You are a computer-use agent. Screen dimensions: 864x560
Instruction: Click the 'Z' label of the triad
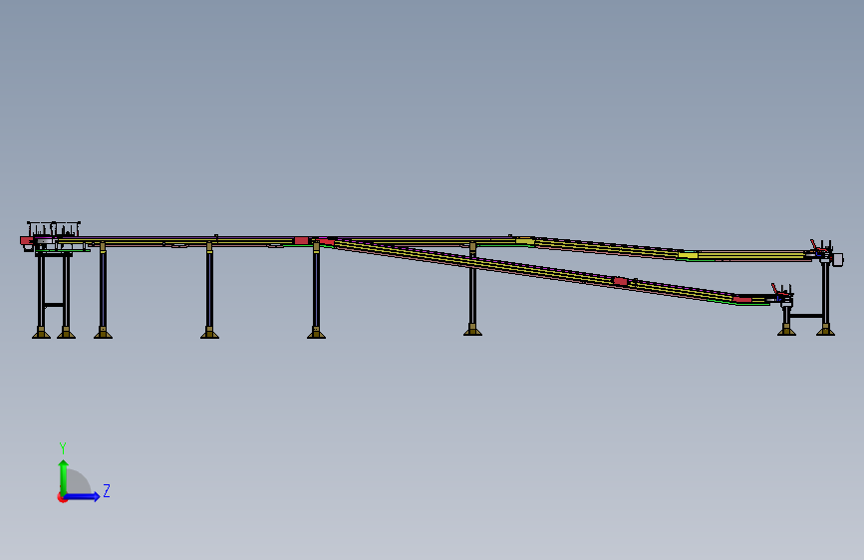pyautogui.click(x=107, y=490)
